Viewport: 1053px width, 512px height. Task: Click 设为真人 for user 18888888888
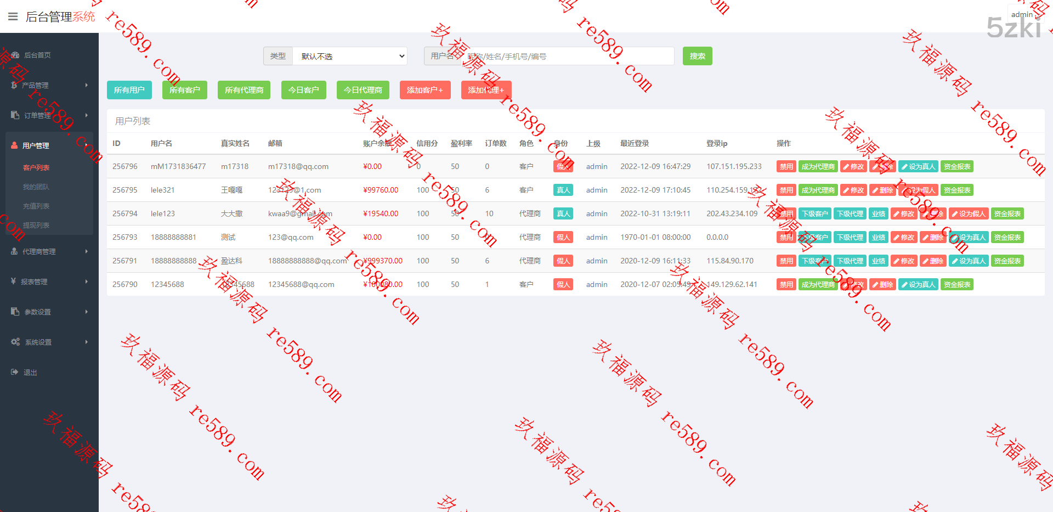[969, 261]
